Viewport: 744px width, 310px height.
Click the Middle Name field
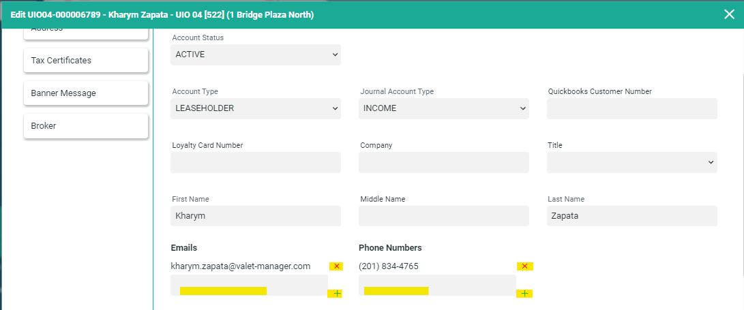[x=443, y=216]
